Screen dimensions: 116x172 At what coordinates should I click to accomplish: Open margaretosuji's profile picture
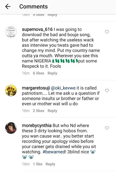(x=11, y=90)
